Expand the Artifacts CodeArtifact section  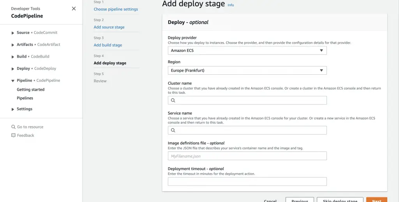(13, 45)
